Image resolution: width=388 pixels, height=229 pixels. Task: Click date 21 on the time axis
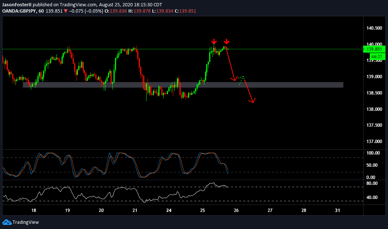point(135,210)
